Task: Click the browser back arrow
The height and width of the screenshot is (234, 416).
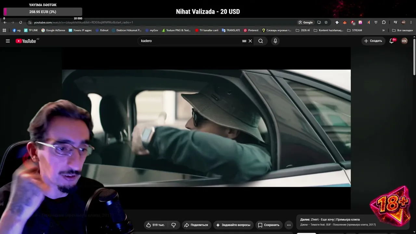Action: [x=5, y=22]
